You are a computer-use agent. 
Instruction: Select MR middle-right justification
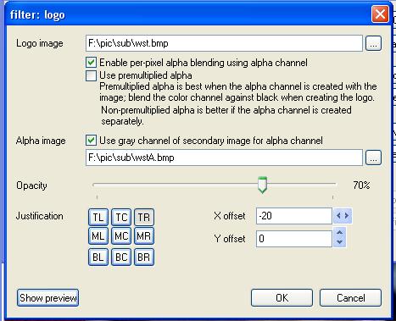tap(144, 235)
